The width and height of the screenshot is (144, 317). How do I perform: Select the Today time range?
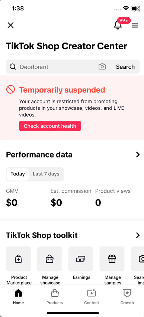(x=18, y=174)
